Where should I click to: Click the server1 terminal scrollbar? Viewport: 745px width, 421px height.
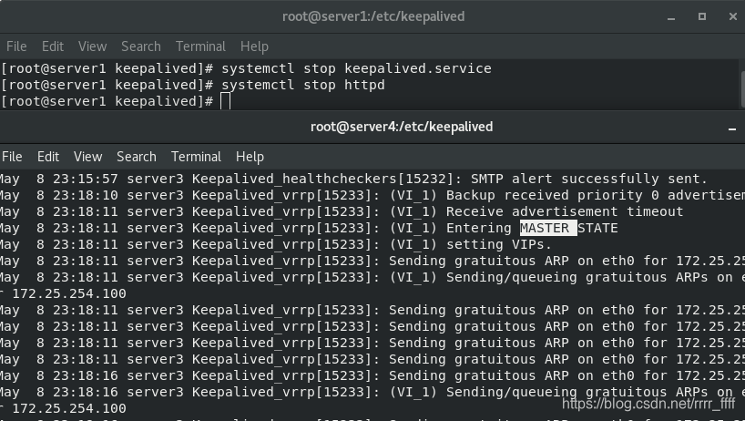[742, 89]
